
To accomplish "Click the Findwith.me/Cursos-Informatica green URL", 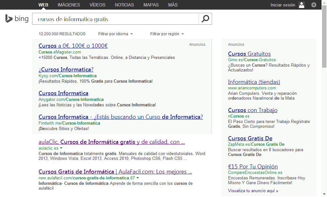I will click(x=69, y=123).
